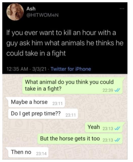Select the tweet text about killing an hour

[65, 43]
